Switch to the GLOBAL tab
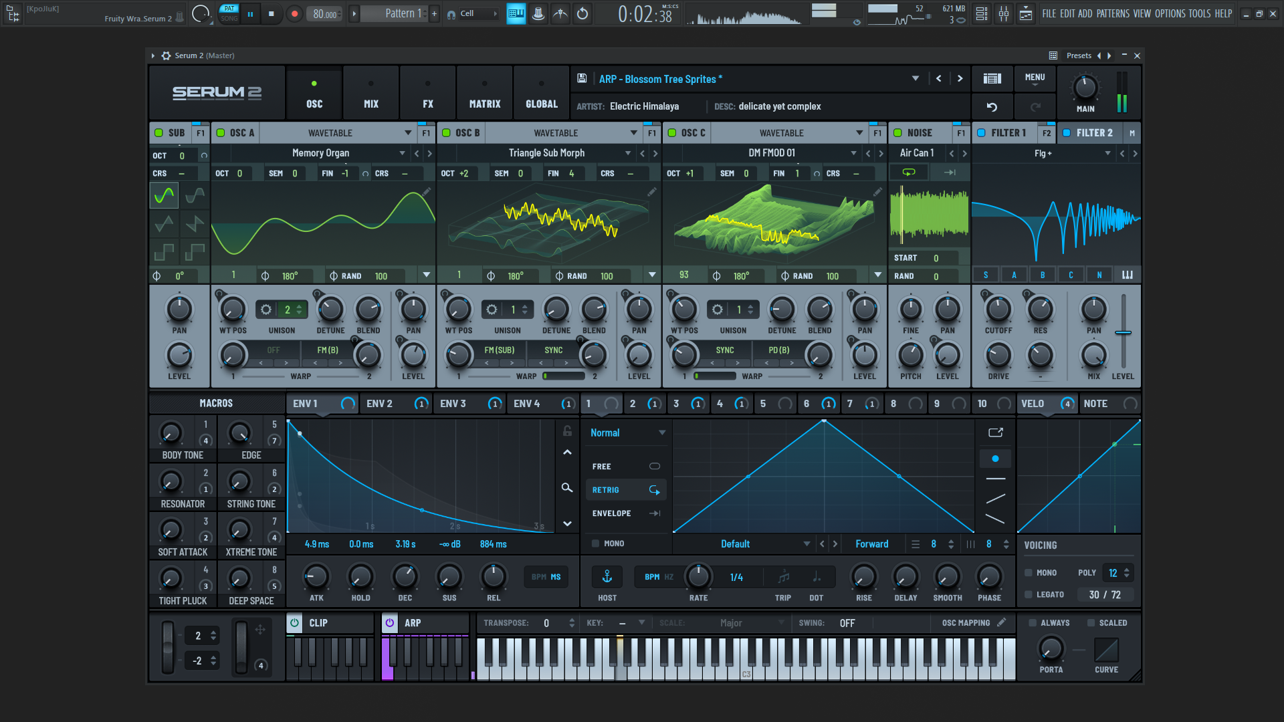 point(542,93)
